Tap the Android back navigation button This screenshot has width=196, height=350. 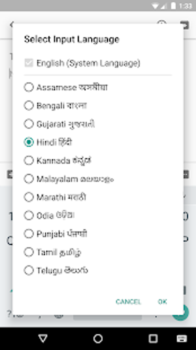tap(43, 338)
